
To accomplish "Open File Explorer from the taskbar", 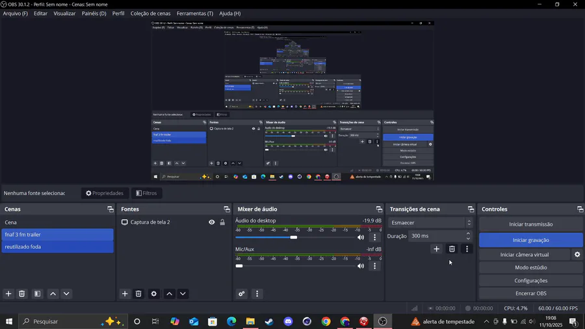I will coord(250,321).
